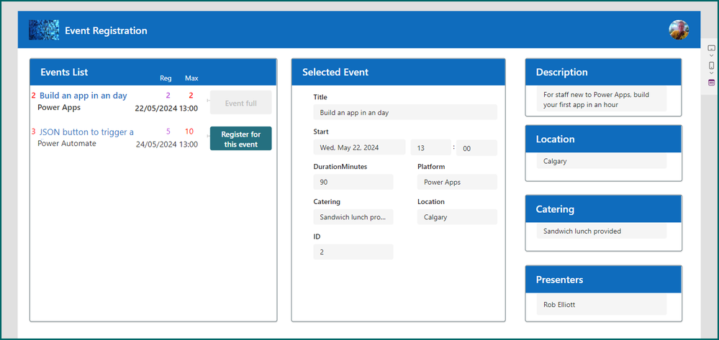Click the Events List panel header
Viewport: 719px width, 340px height.
pyautogui.click(x=153, y=72)
